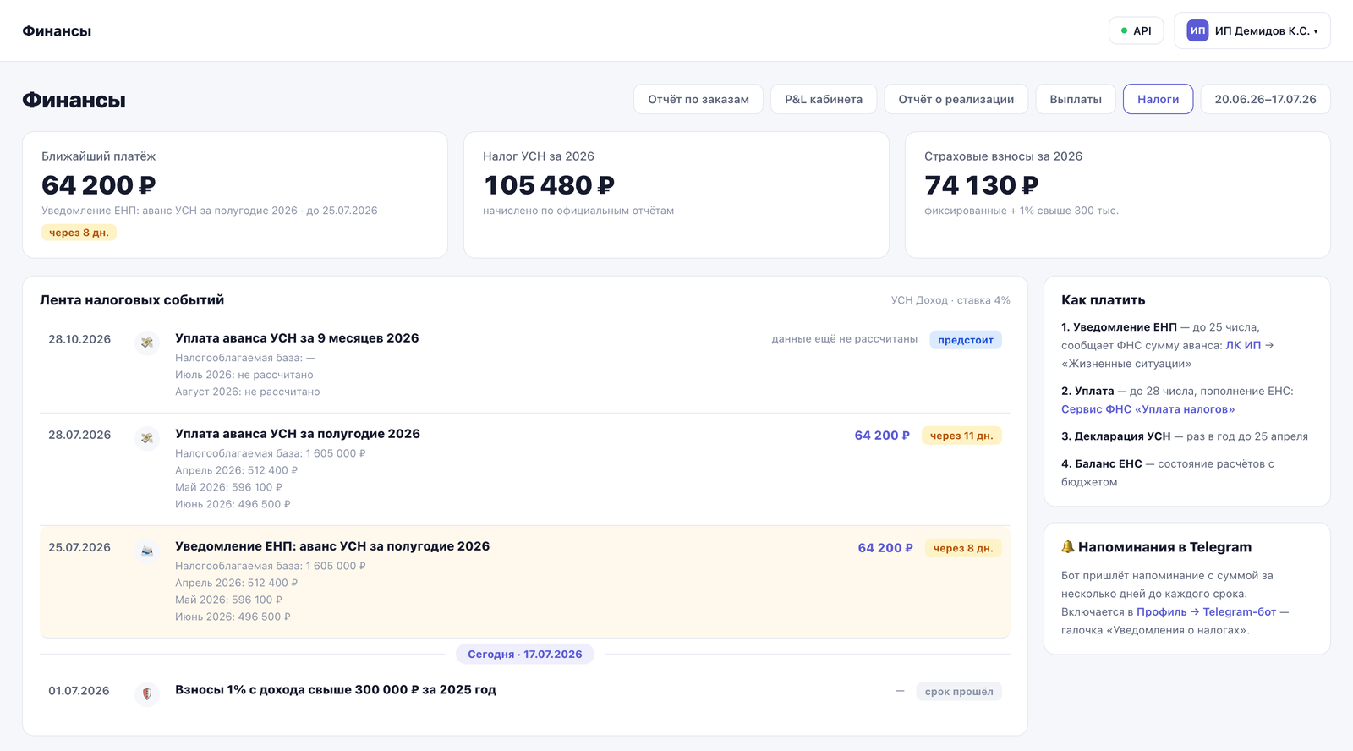Screen dimensions: 1353x751
Task: Click the money icon for 28.07.2026 advance
Action: [x=147, y=438]
